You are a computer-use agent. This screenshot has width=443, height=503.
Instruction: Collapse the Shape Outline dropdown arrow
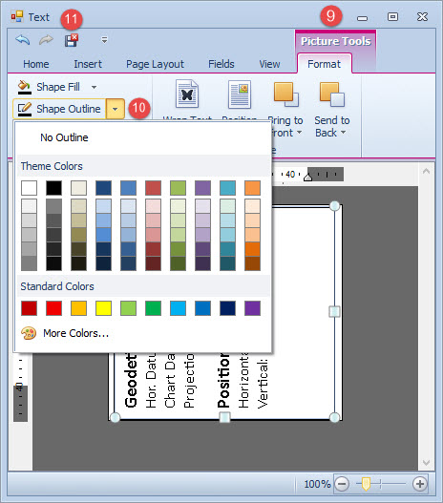pyautogui.click(x=116, y=109)
